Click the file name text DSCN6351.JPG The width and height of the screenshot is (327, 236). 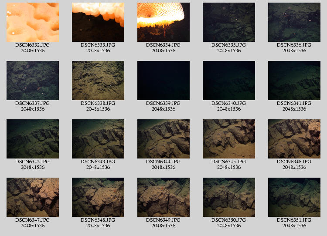[294, 220]
